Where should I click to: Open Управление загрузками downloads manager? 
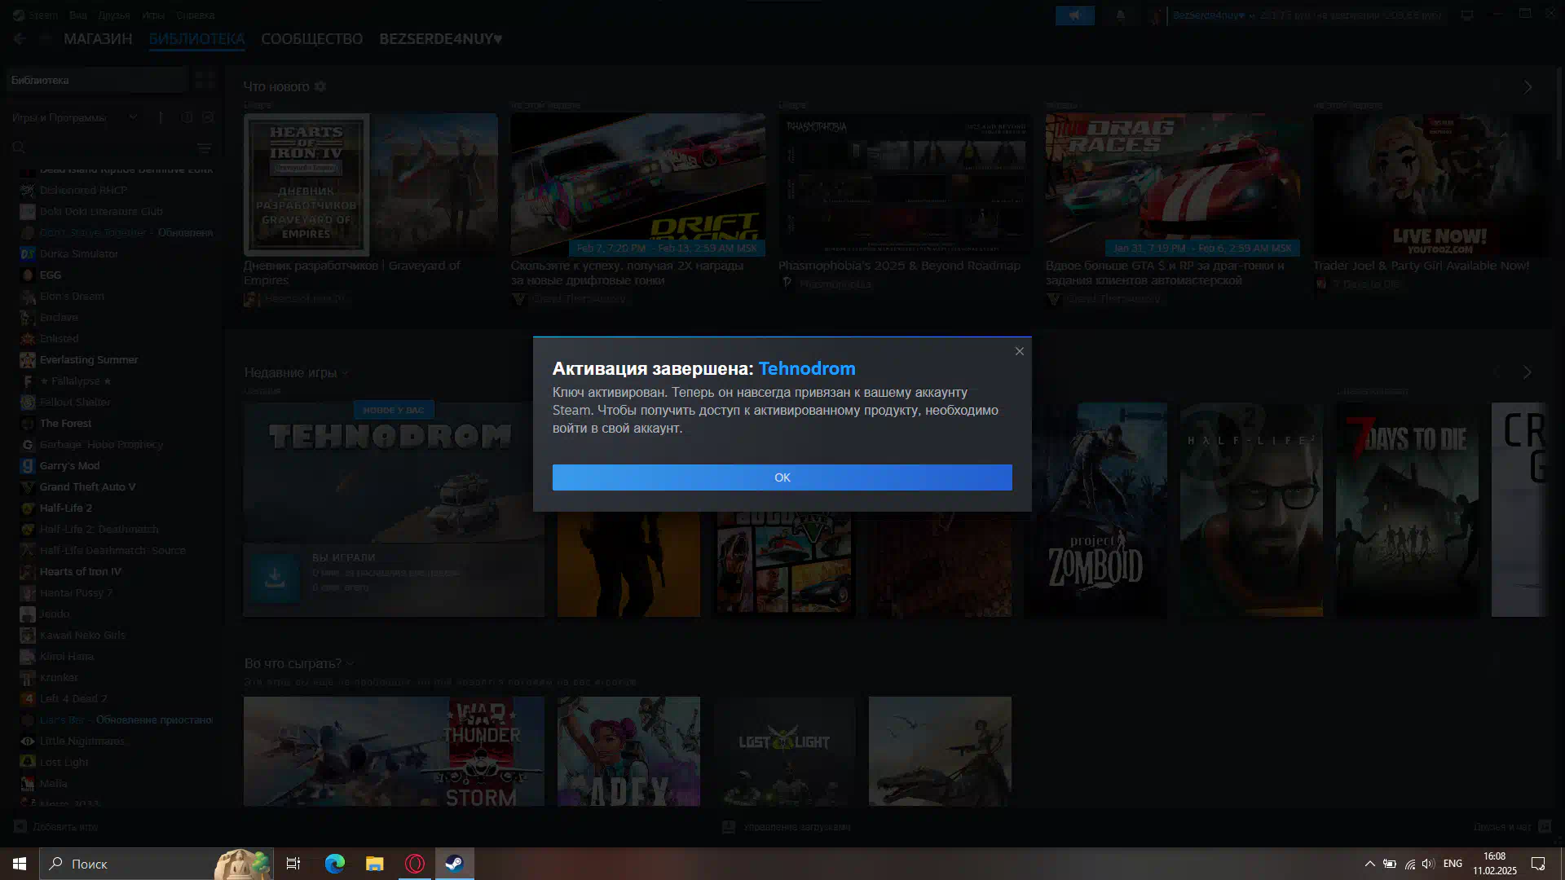point(787,827)
